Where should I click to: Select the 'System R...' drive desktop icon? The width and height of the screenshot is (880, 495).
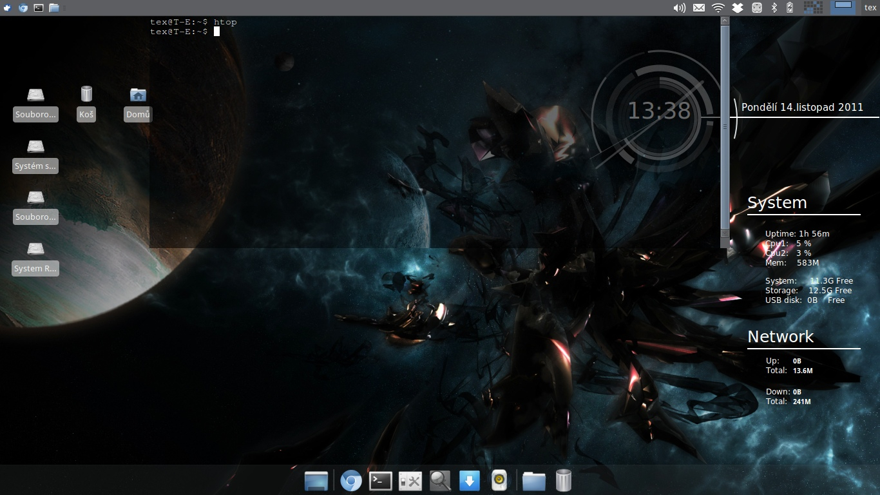coord(35,258)
